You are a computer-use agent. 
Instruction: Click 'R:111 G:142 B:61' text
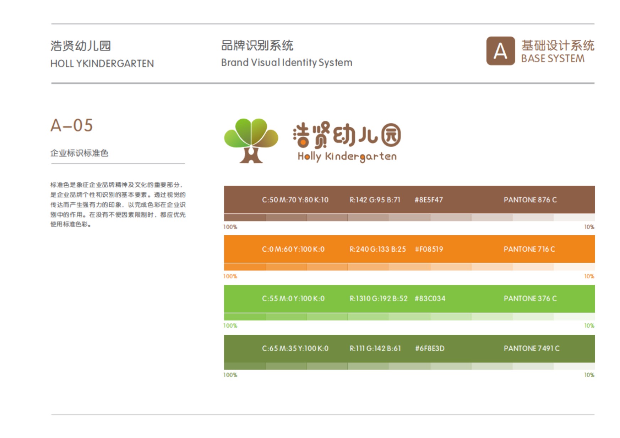pos(375,349)
